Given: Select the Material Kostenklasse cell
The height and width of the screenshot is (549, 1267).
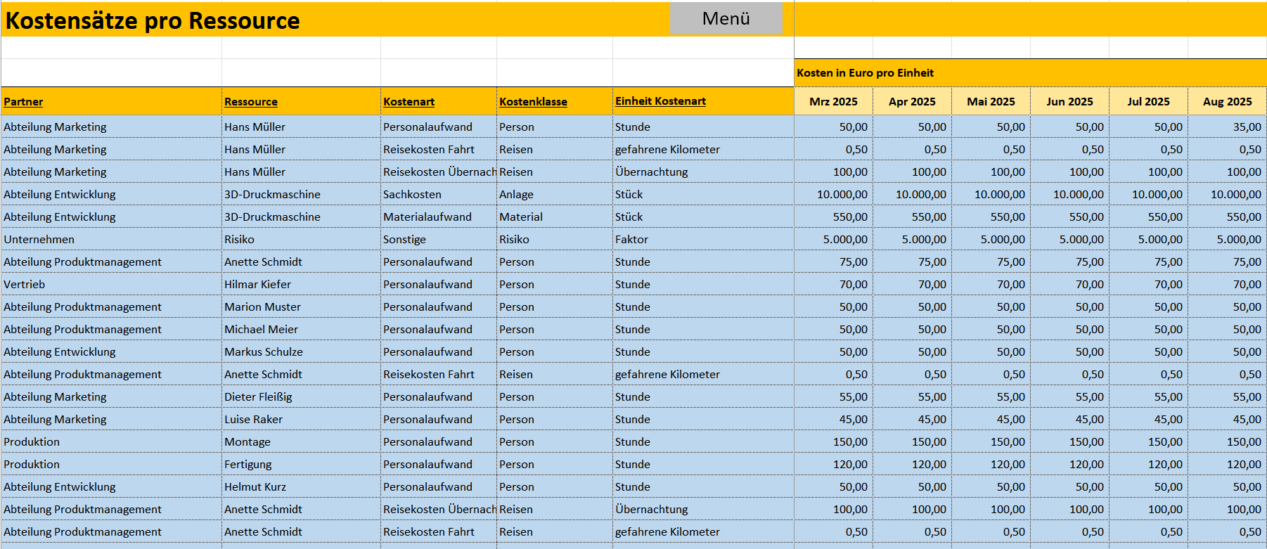Looking at the screenshot, I should pyautogui.click(x=555, y=217).
